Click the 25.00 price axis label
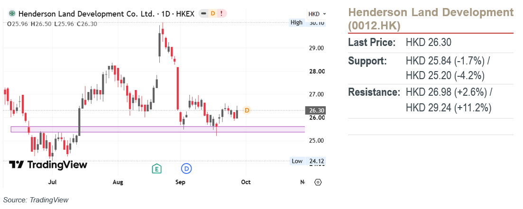The image size is (523, 209). click(316, 141)
